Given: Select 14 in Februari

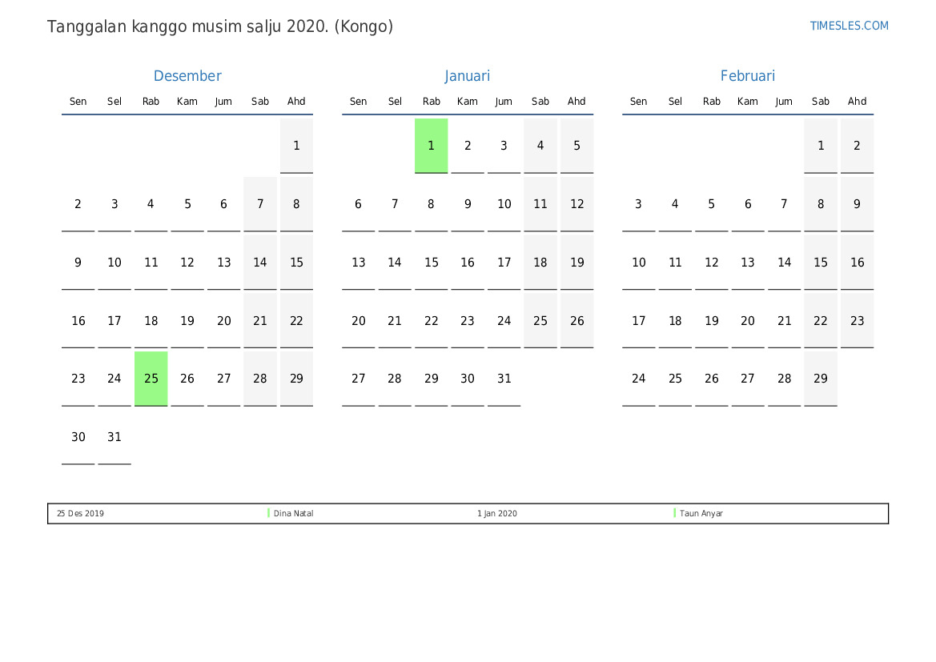Looking at the screenshot, I should click(x=785, y=263).
